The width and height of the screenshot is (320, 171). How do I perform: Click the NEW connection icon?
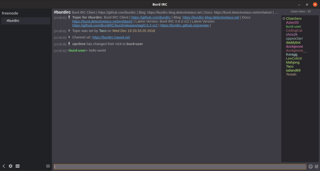pos(18,166)
